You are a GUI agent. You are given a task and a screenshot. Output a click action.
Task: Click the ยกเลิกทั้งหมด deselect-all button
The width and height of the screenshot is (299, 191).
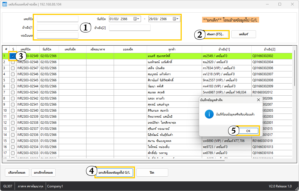[44, 173]
